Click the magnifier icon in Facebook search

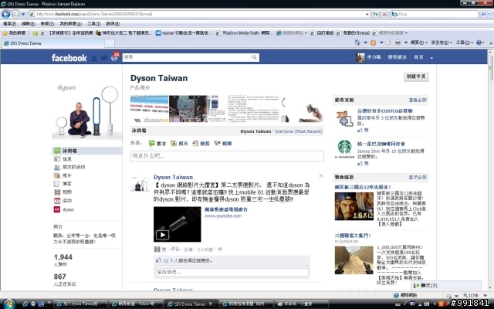[254, 57]
